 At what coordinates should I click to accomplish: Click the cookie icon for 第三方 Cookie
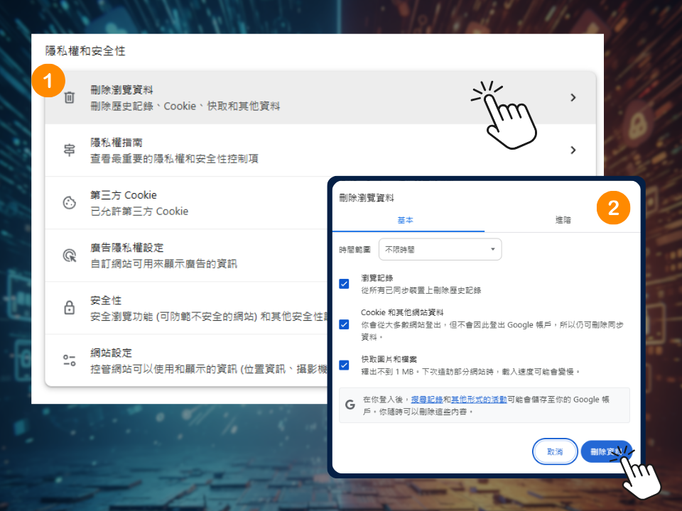(69, 203)
